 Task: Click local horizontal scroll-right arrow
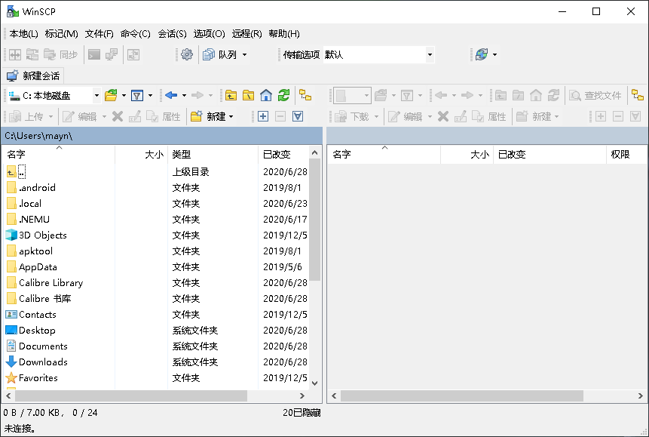click(x=302, y=396)
